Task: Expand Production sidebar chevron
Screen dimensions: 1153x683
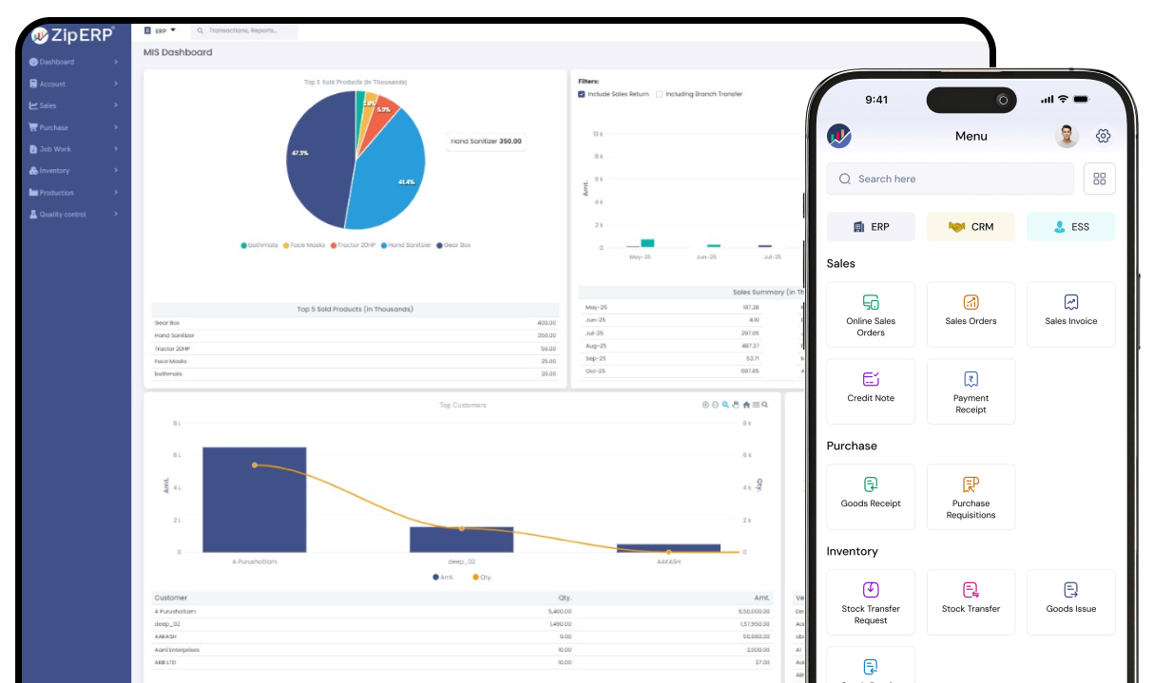Action: click(x=116, y=192)
